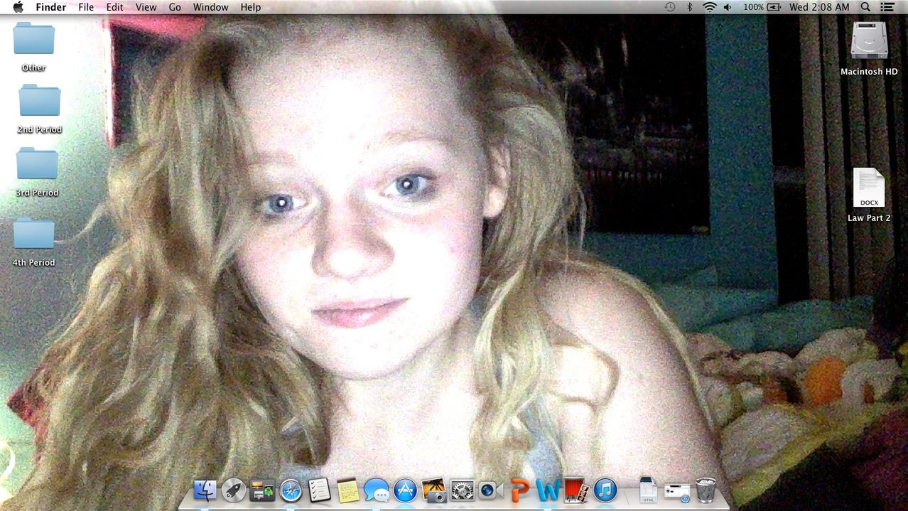Viewport: 908px width, 511px height.
Task: Launch the Mac App Store
Action: [405, 490]
